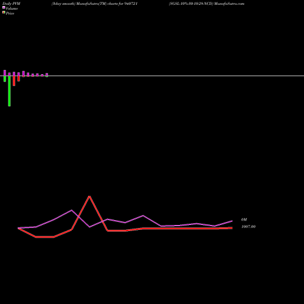Click the 'Daily PVM' title text
The height and width of the screenshot is (304, 304).
pos(12,4)
